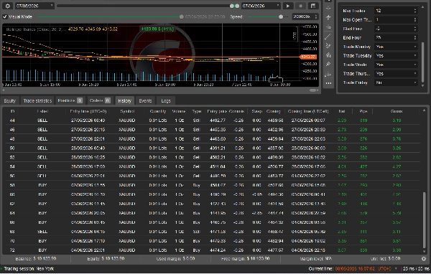Select the line drawing tool
The height and width of the screenshot is (274, 431).
tap(328, 37)
